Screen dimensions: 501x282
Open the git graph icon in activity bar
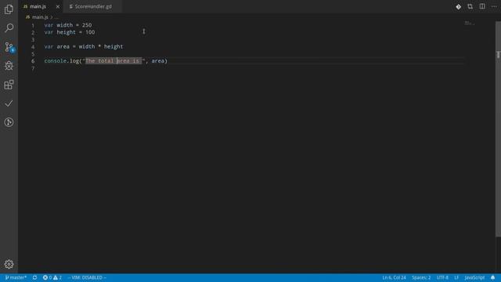[9, 122]
